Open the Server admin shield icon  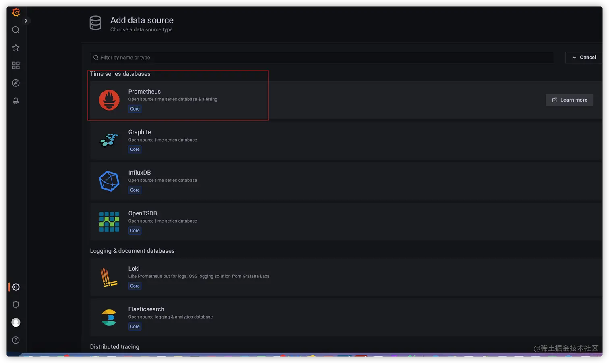(x=16, y=305)
